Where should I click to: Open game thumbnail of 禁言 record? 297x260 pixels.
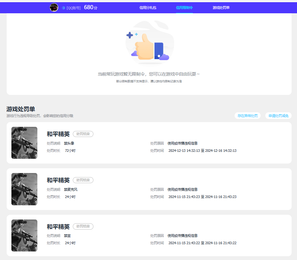pyautogui.click(x=24, y=235)
